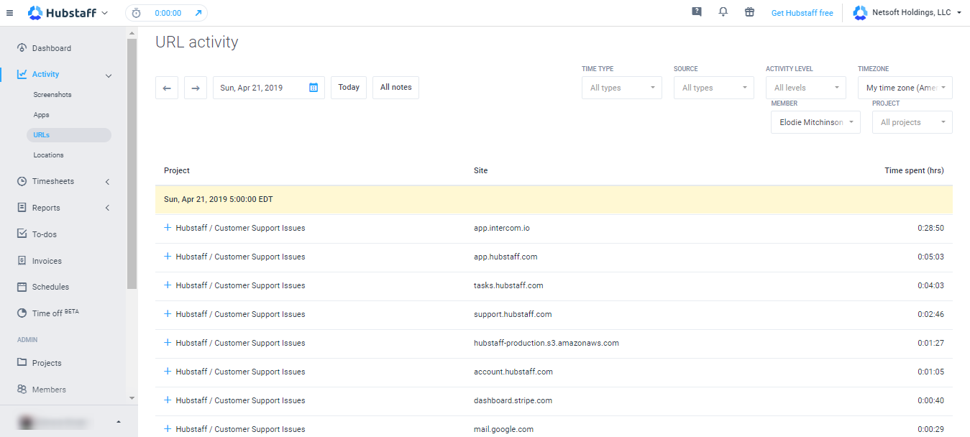The height and width of the screenshot is (437, 970).
Task: Click the app.intercom.io site text
Action: pyautogui.click(x=502, y=228)
